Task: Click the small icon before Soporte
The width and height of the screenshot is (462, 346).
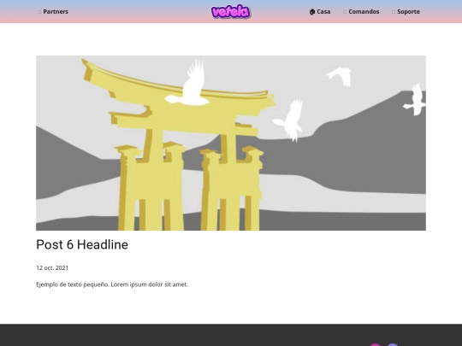Action: [394, 12]
